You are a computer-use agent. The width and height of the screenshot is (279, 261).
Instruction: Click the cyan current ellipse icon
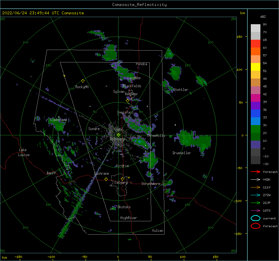pos(255,218)
